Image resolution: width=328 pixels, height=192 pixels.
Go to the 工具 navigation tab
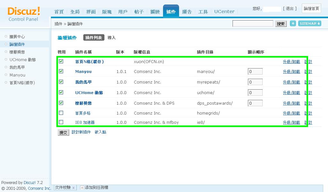[x=203, y=12]
